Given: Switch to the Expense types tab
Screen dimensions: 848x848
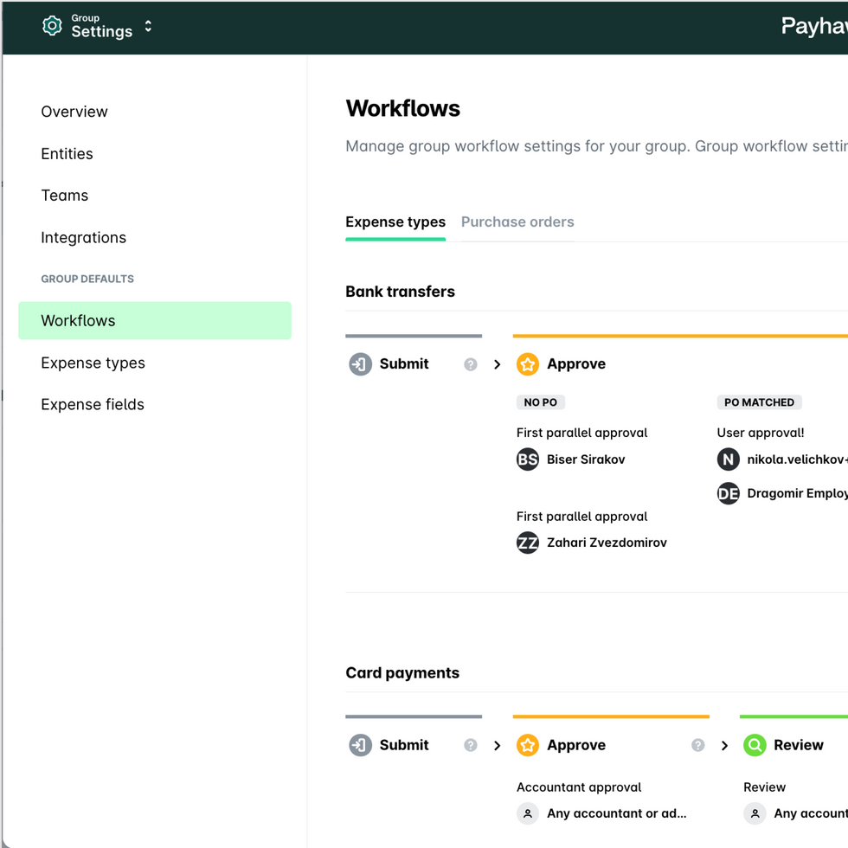Looking at the screenshot, I should (395, 222).
